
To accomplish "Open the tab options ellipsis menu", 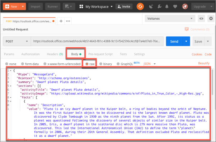I will [x=68, y=21].
